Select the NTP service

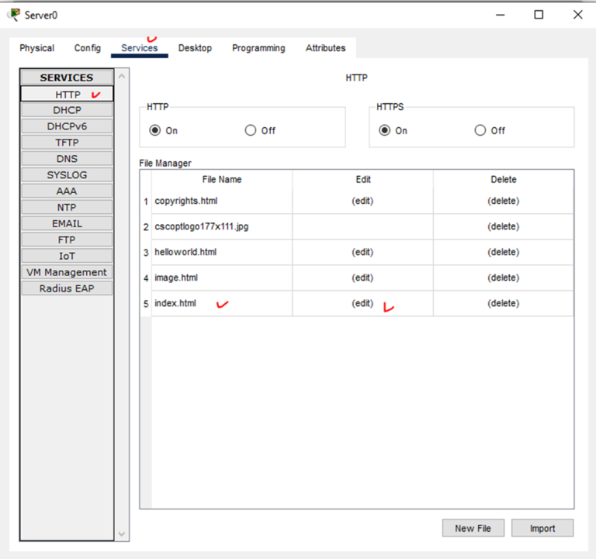[67, 207]
